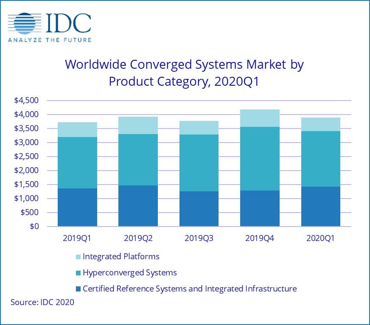Select 2019Q1 Integrated Platforms bar segment
The image size is (370, 325).
pos(77,129)
